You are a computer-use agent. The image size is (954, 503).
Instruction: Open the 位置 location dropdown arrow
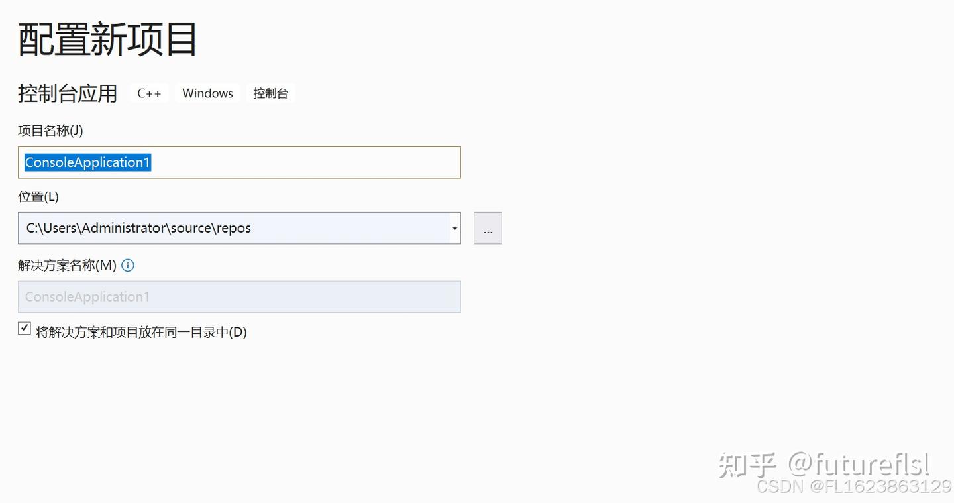coord(454,229)
